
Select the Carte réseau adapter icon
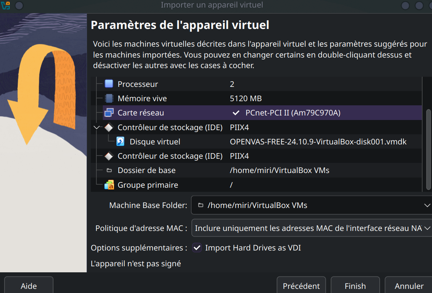pos(109,112)
